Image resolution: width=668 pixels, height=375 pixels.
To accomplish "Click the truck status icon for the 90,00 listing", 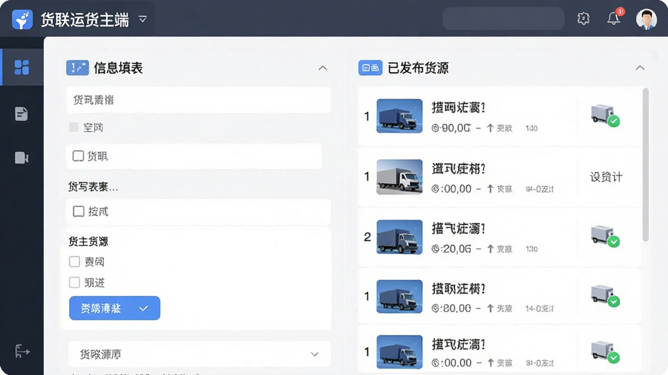I will tap(605, 115).
